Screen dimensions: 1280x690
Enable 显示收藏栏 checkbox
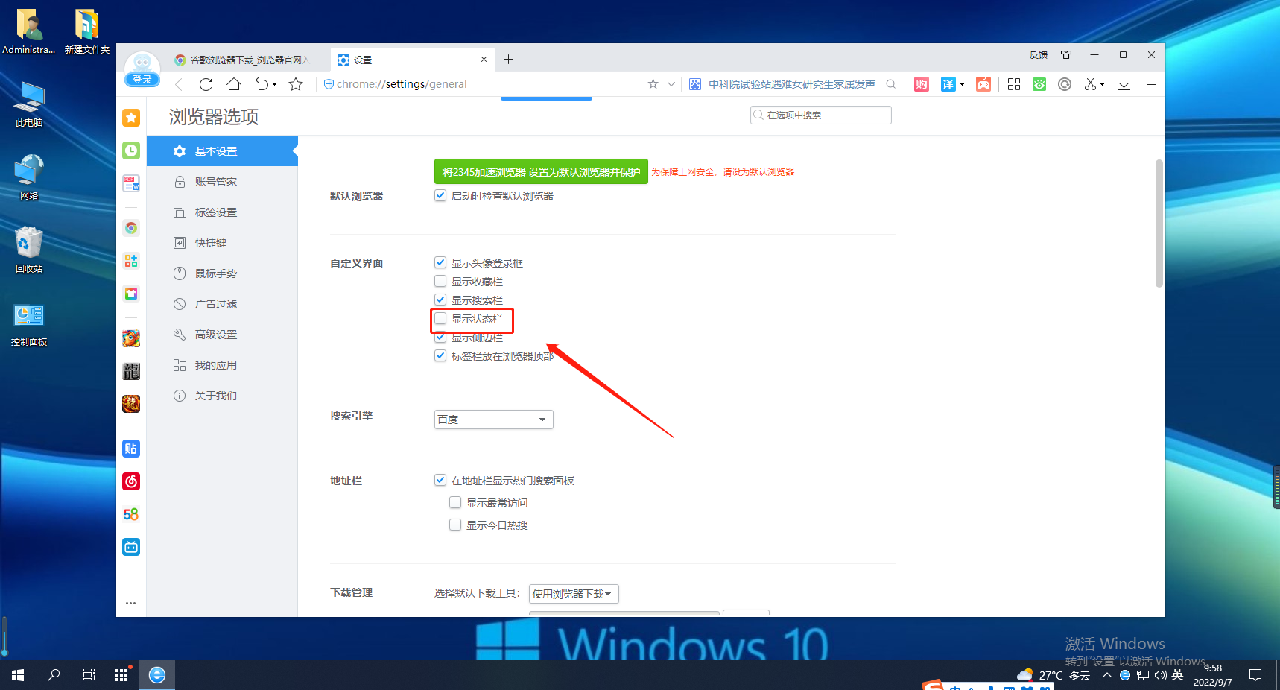440,281
